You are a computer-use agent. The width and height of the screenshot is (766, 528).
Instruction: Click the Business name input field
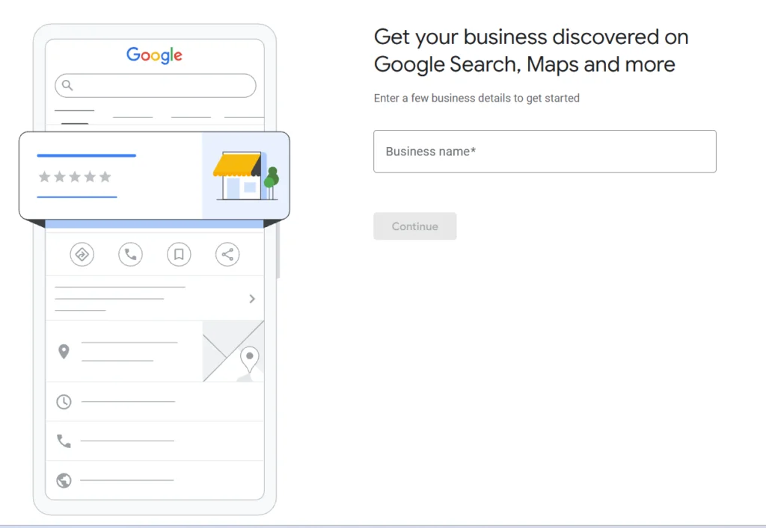545,151
